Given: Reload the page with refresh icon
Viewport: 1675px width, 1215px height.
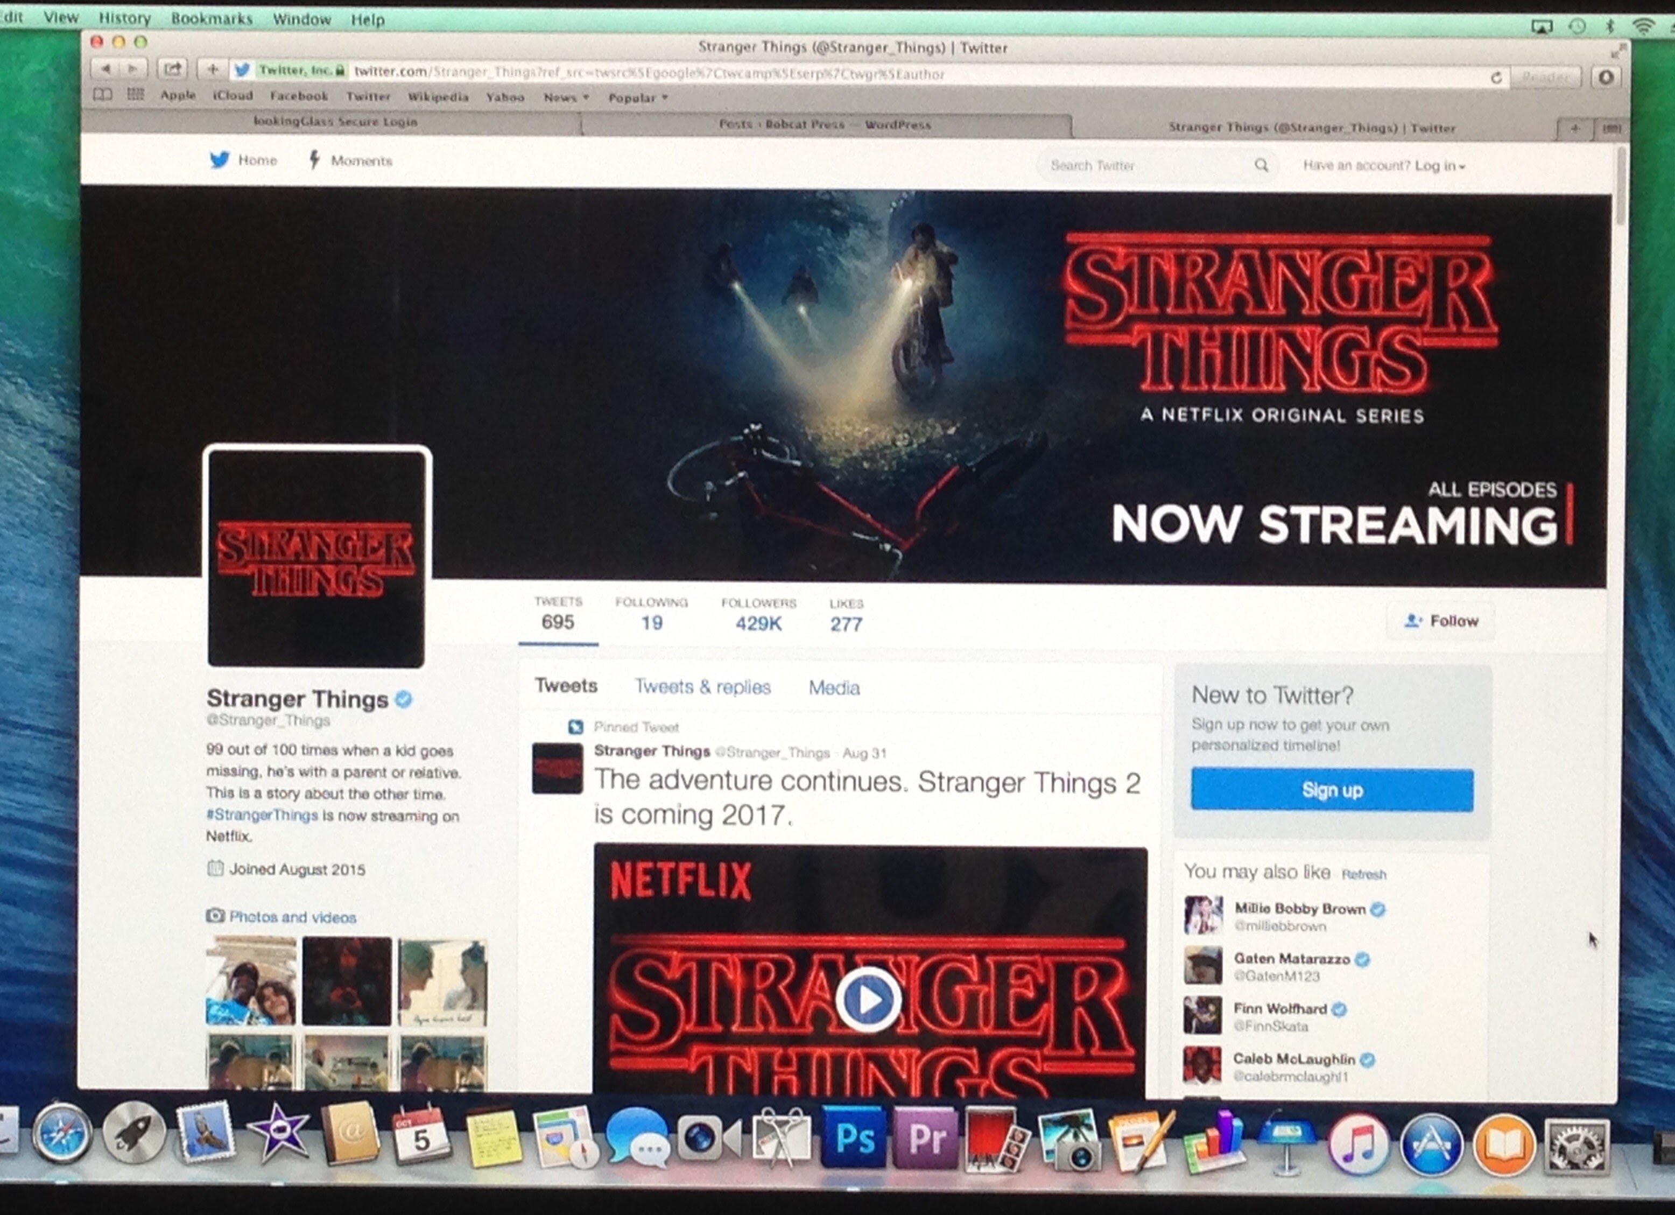Looking at the screenshot, I should tap(1496, 77).
